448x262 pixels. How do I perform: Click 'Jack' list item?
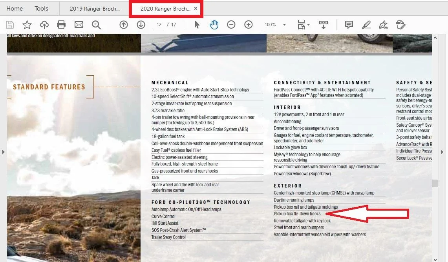155,178
